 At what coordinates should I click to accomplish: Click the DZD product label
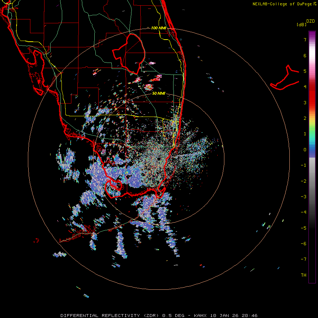pos(311,21)
